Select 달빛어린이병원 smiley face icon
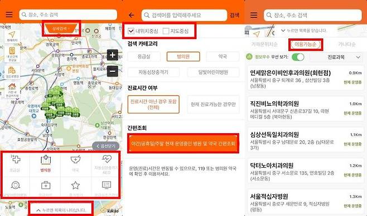This screenshot has width=367, height=216. pyautogui.click(x=16, y=185)
